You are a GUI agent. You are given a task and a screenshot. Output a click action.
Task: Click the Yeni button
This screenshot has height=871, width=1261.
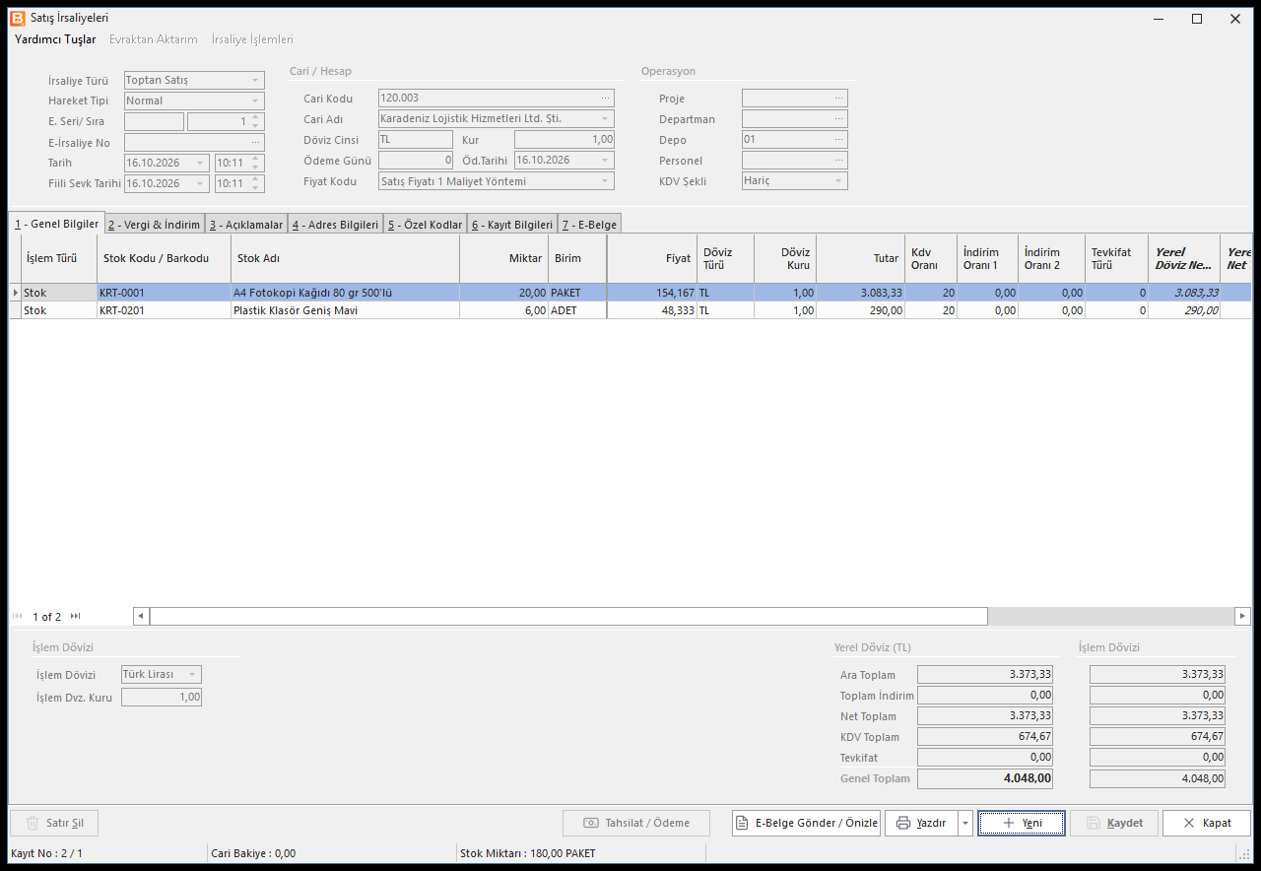coord(1022,823)
